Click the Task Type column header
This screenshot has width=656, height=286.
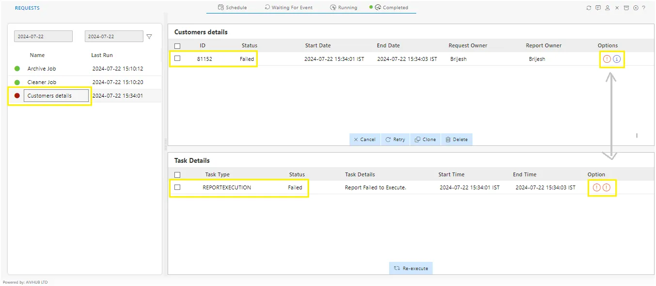click(217, 174)
